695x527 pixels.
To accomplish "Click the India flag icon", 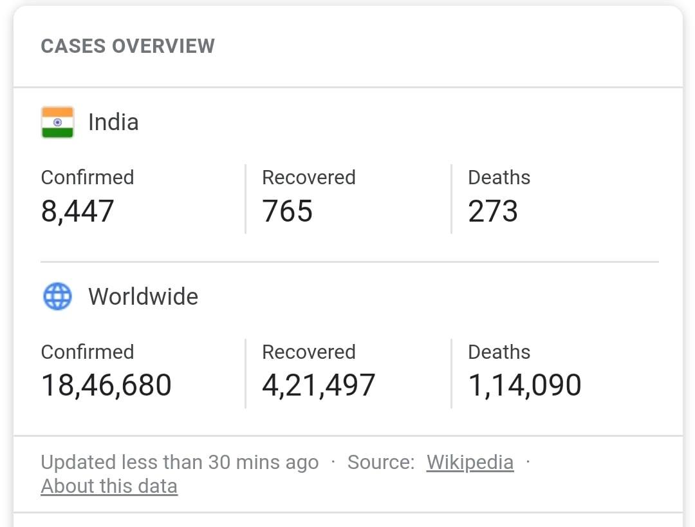I will tap(57, 122).
